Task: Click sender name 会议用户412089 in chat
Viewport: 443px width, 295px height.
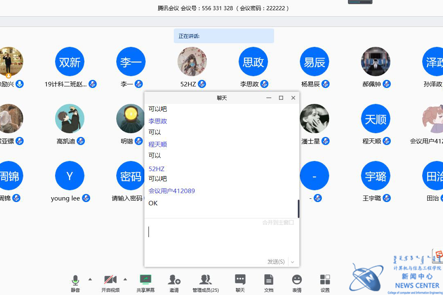Action: tap(171, 191)
